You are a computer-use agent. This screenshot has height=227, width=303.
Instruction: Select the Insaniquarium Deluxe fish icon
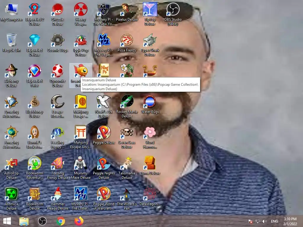click(x=80, y=71)
